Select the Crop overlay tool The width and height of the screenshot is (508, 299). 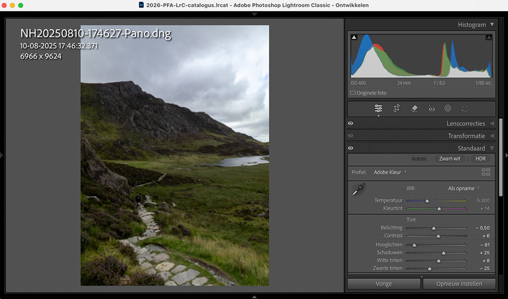coord(396,108)
